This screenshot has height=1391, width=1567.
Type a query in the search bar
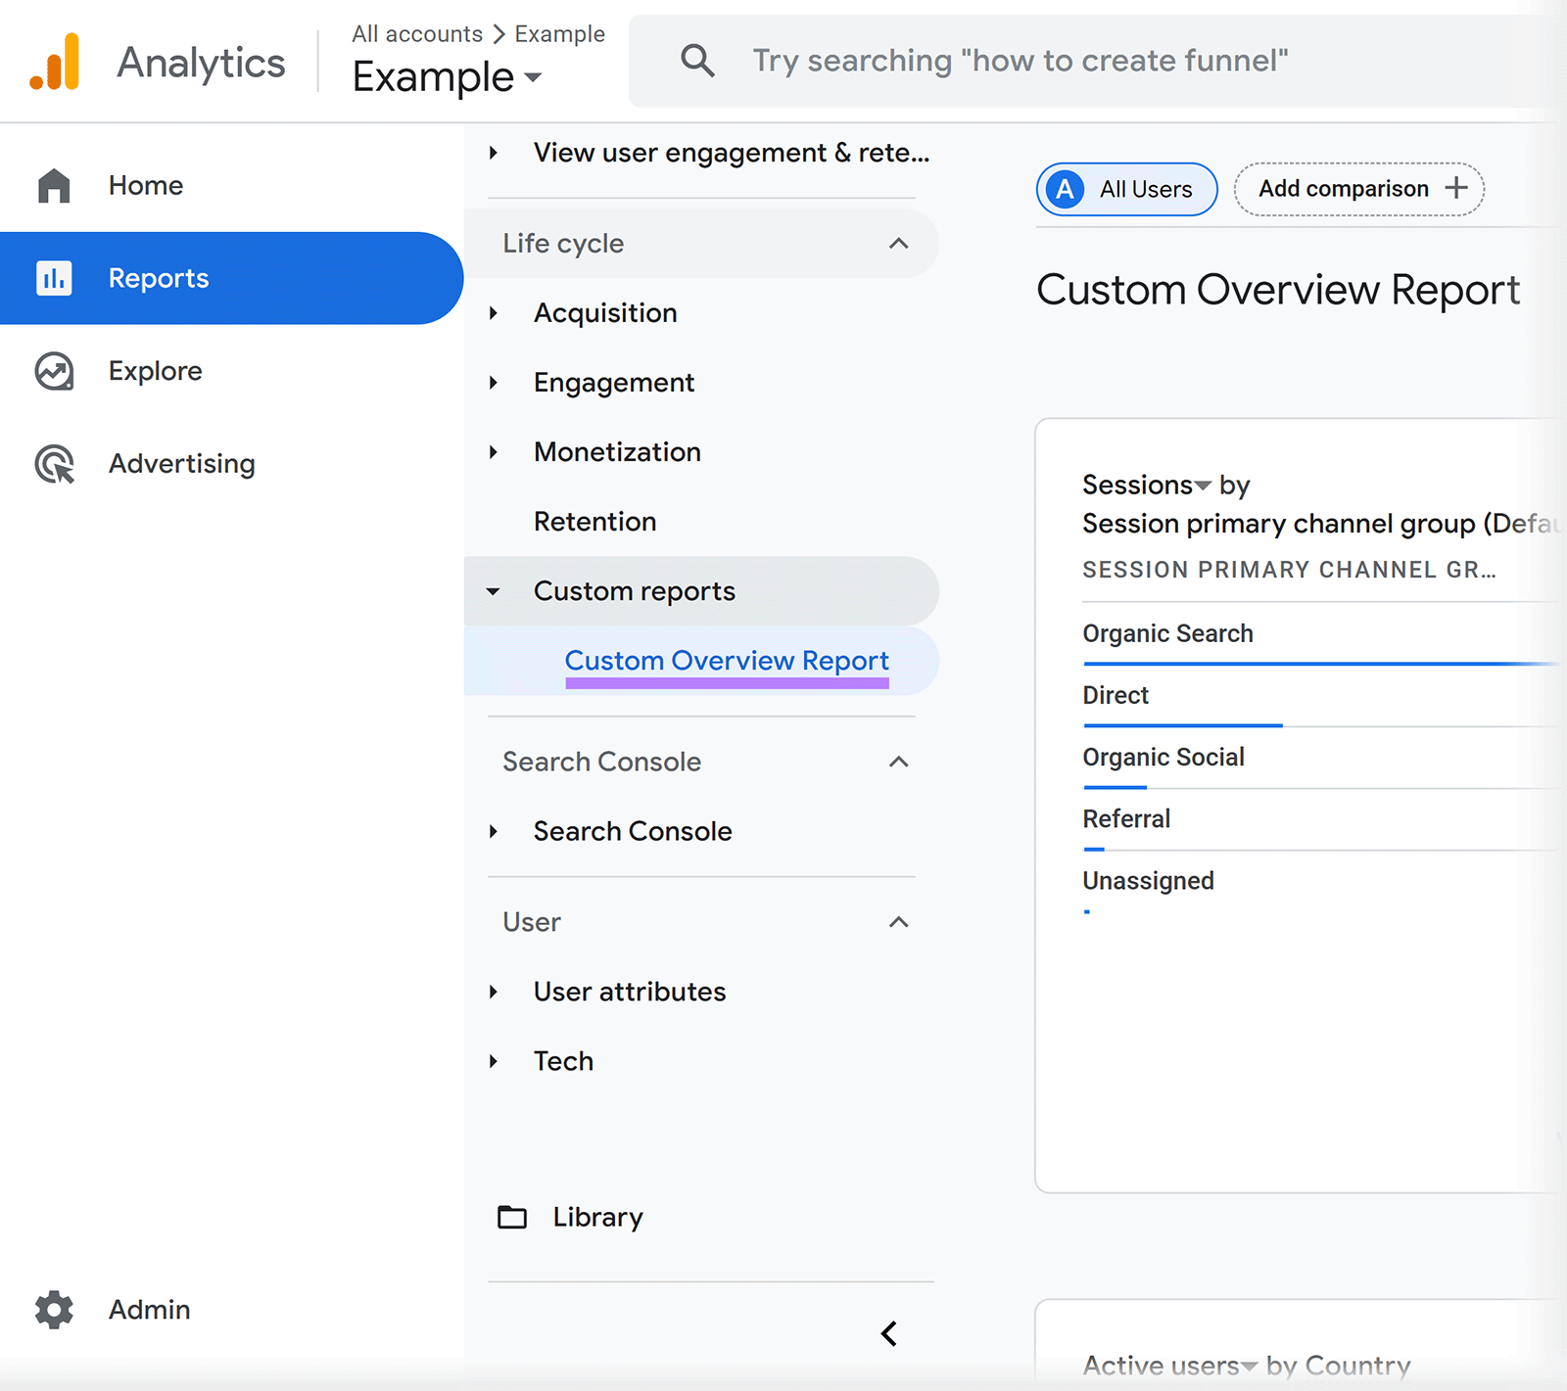pos(1019,61)
